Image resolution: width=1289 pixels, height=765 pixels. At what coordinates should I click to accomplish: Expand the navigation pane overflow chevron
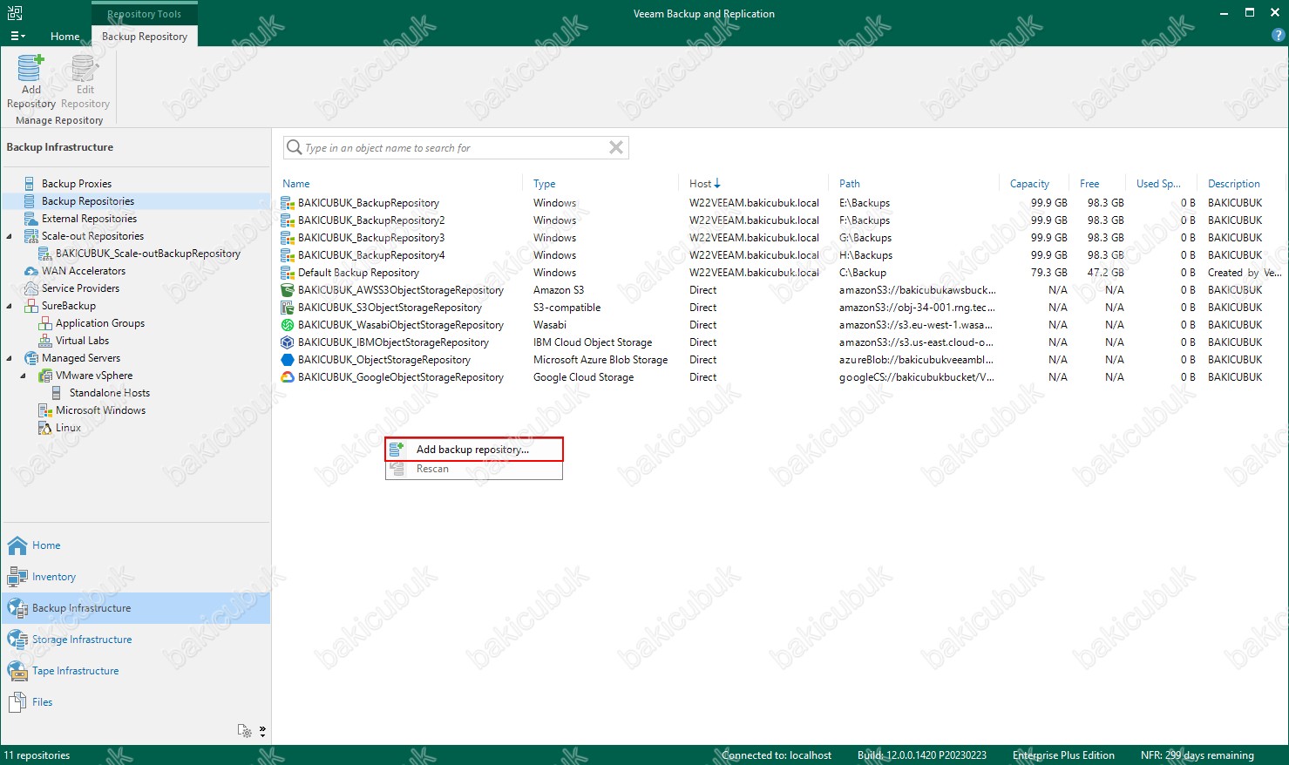click(x=262, y=731)
